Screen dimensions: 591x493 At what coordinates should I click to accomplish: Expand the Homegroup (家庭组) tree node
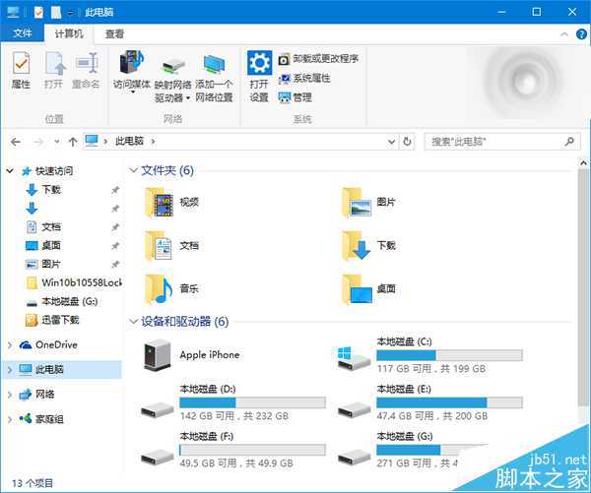pyautogui.click(x=10, y=419)
